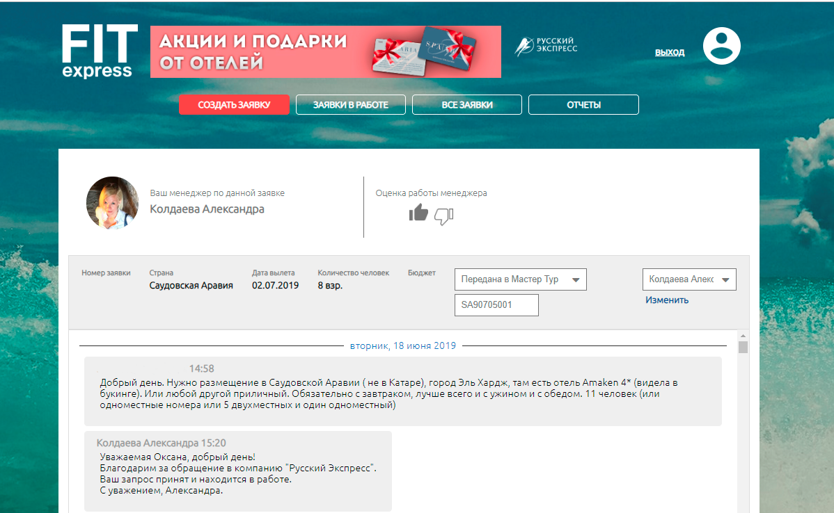Screen dimensions: 834x513
Task: Click the SA90705001 input field
Action: tap(496, 305)
